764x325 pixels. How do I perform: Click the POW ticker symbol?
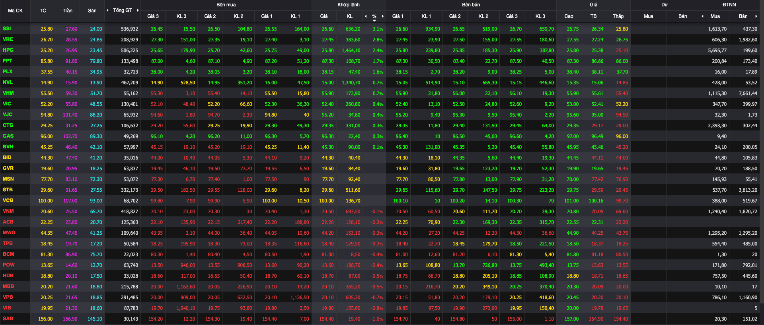tap(8, 265)
